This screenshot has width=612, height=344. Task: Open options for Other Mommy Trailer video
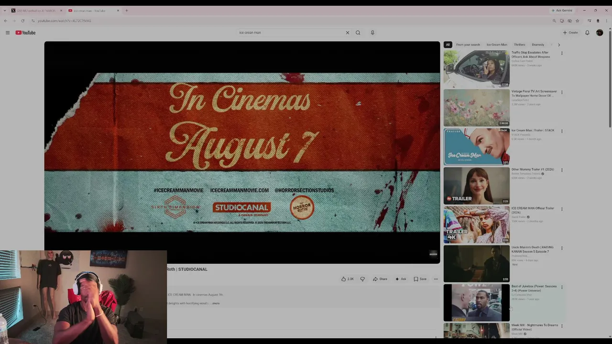click(562, 170)
